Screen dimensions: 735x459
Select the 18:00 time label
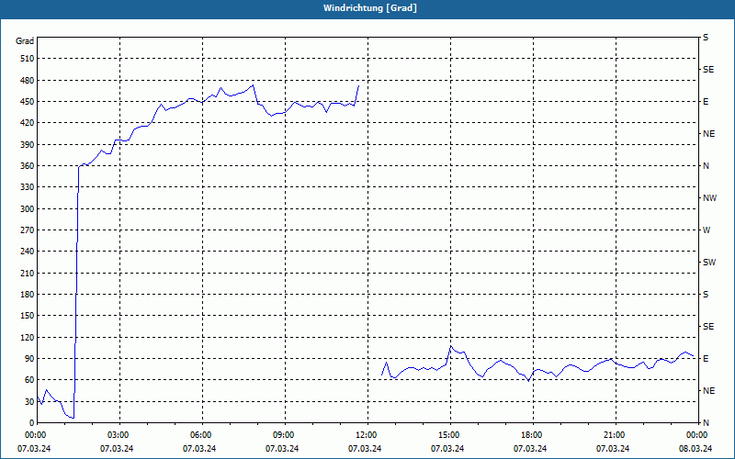click(533, 435)
